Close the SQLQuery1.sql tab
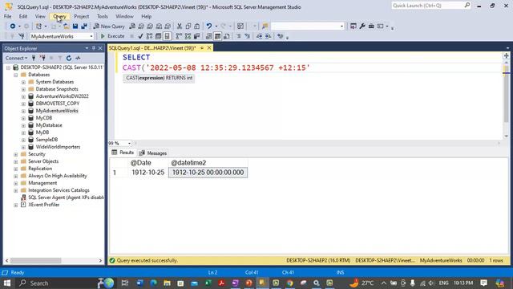 pos(209,48)
